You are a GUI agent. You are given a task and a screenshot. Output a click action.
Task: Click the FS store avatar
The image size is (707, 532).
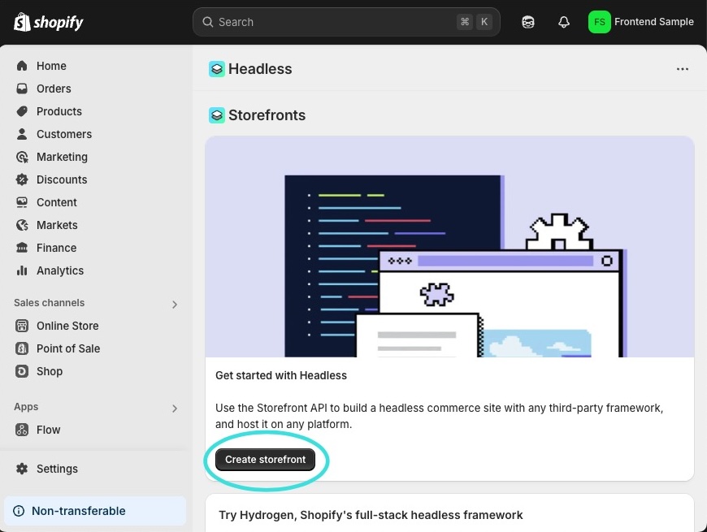599,22
